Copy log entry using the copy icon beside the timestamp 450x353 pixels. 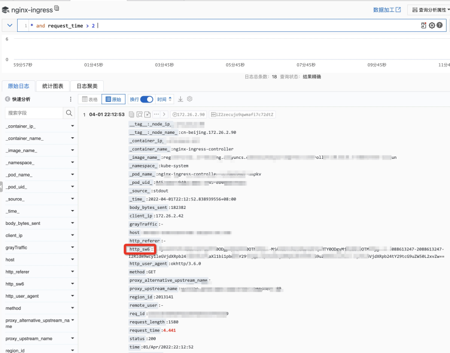[131, 114]
